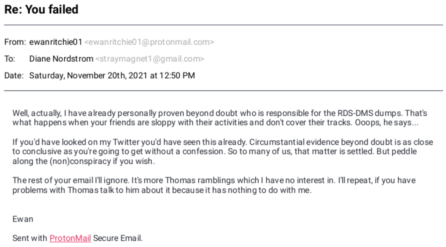Click the signature name "Ewan"

[23, 219]
